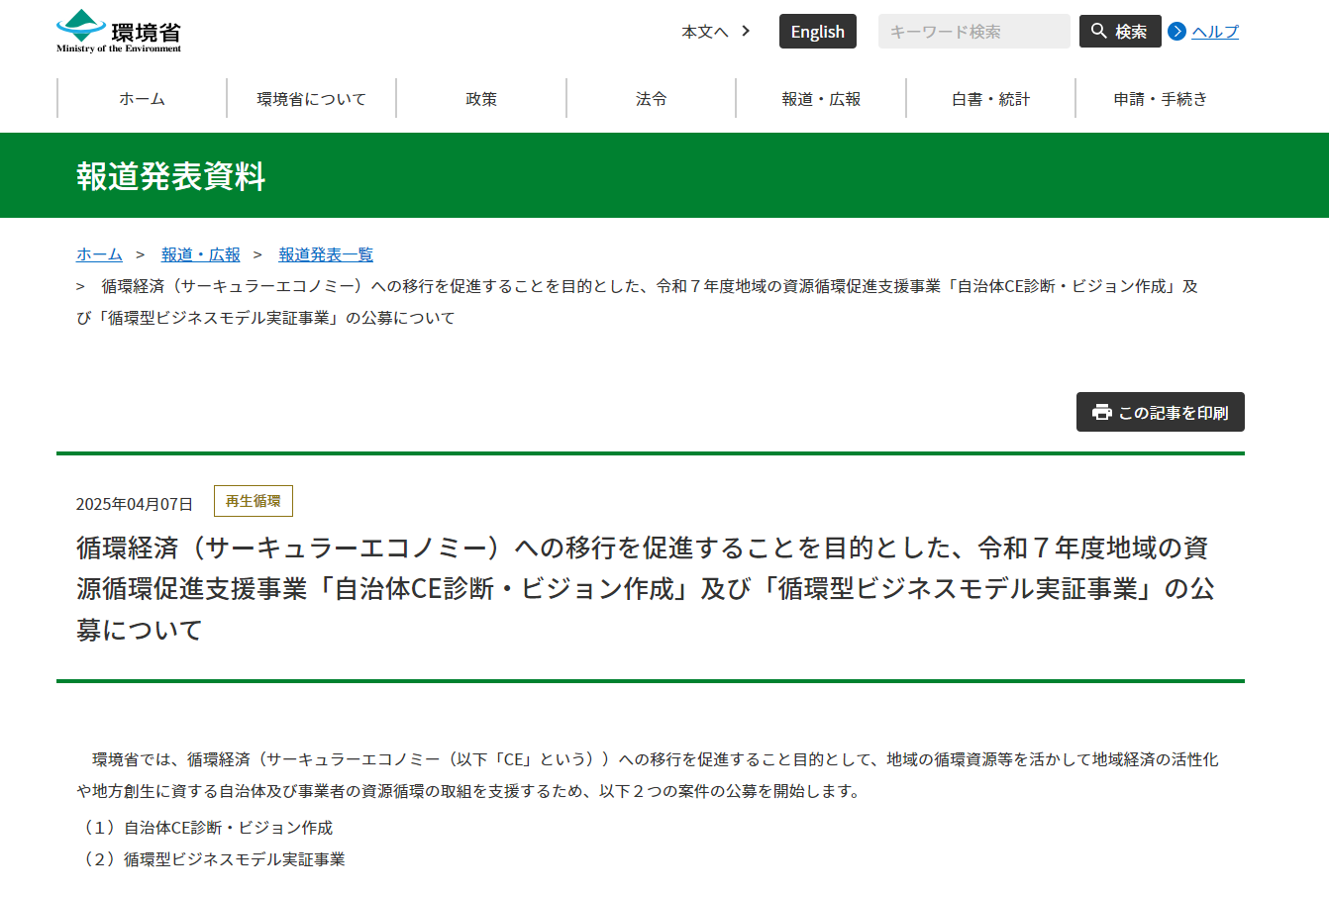The width and height of the screenshot is (1329, 897).
Task: Focus the キーワード検索 search field
Action: (x=972, y=32)
